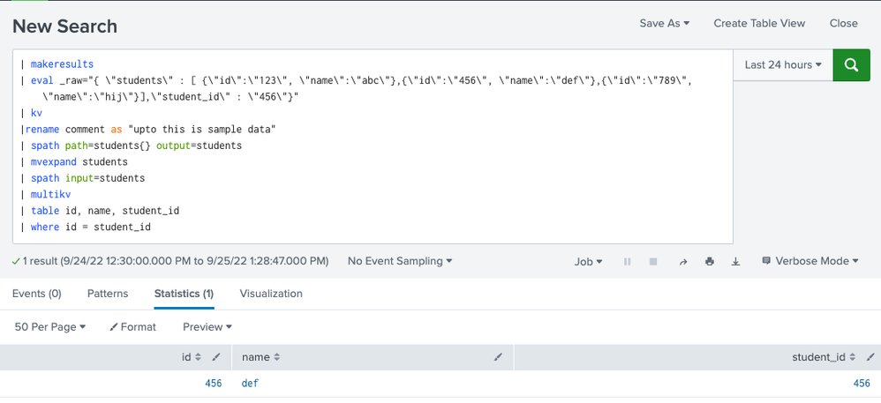Open the No Event Sampling dropdown
This screenshot has height=403, width=881.
pyautogui.click(x=399, y=262)
